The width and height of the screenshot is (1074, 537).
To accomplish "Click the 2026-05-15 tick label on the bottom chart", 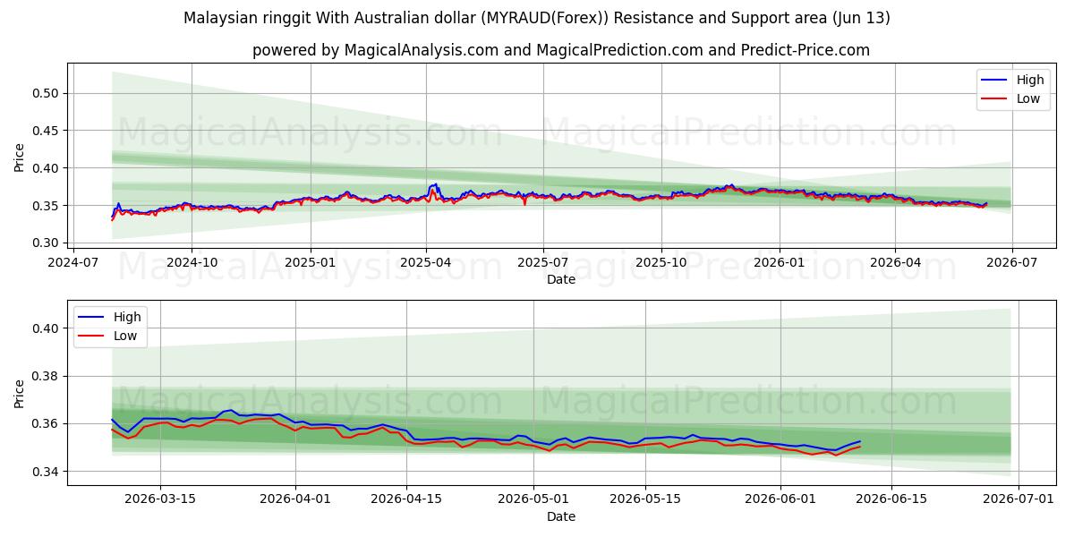I will point(645,500).
